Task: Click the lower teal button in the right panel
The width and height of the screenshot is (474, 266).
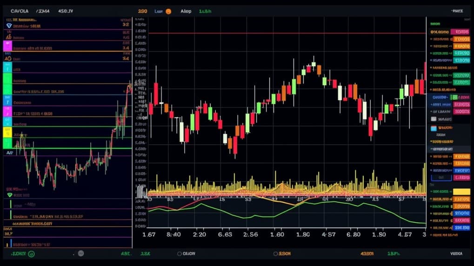Action: [461, 60]
